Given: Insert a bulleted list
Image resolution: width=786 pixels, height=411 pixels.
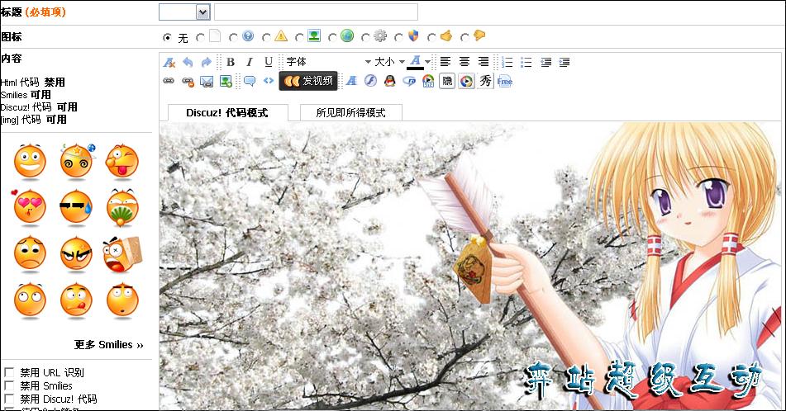Looking at the screenshot, I should pos(526,62).
